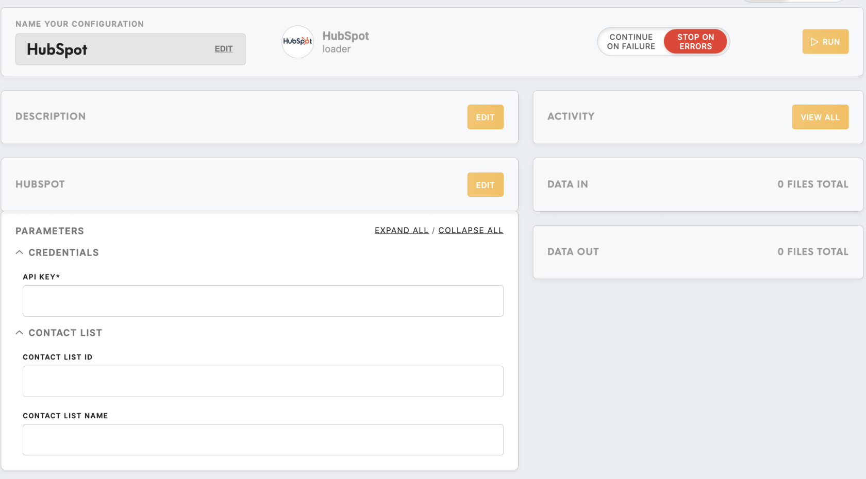866x479 pixels.
Task: Click the play icon in the Run button
Action: click(814, 42)
